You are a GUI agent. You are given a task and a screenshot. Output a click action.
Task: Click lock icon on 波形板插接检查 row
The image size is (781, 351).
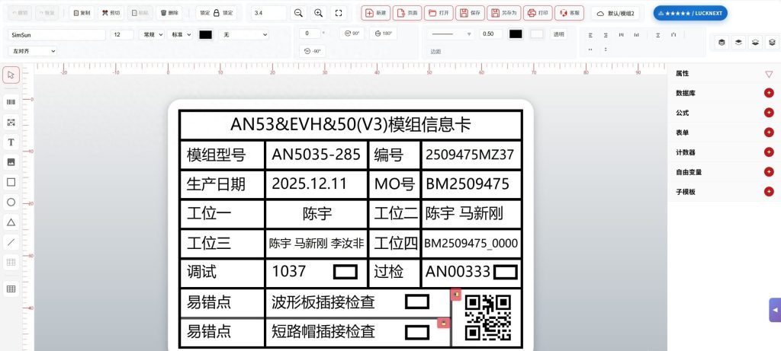pos(456,295)
